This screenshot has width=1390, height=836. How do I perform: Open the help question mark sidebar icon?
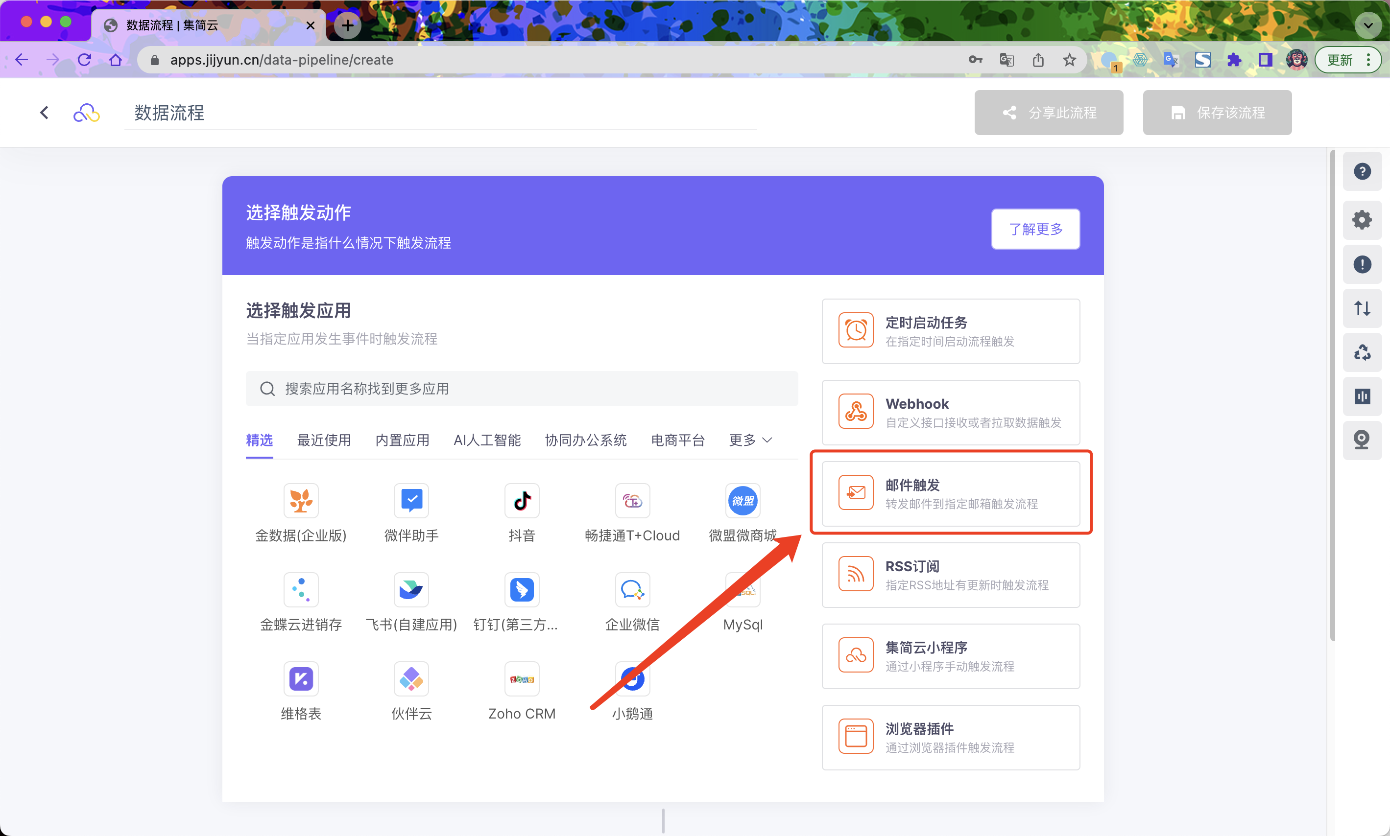coord(1362,171)
